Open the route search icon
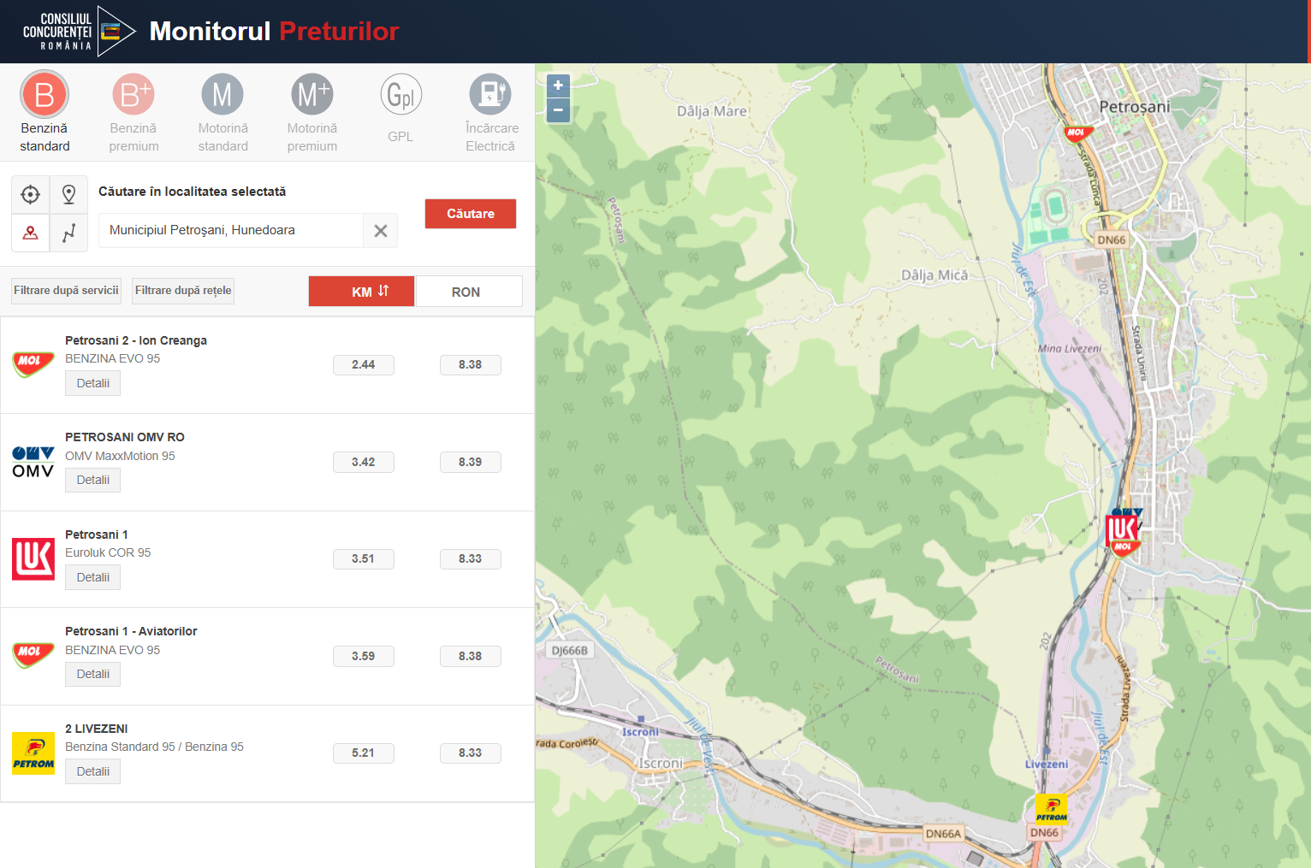 [x=69, y=233]
